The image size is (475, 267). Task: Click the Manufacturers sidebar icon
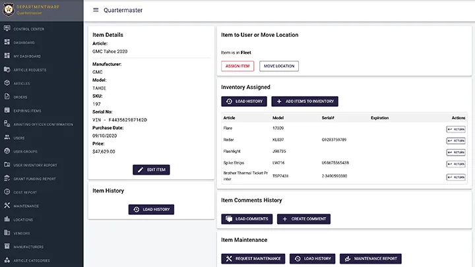(7, 247)
